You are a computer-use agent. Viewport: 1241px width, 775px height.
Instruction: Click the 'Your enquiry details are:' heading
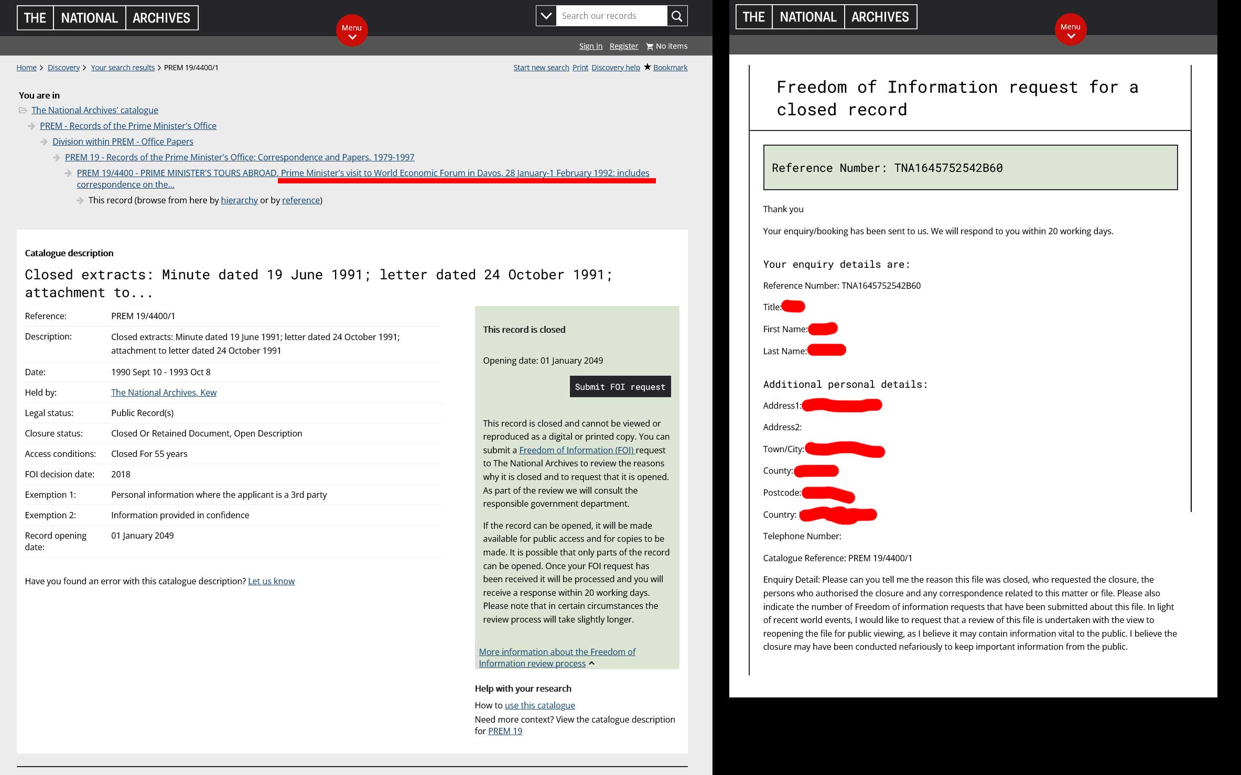[x=836, y=264]
